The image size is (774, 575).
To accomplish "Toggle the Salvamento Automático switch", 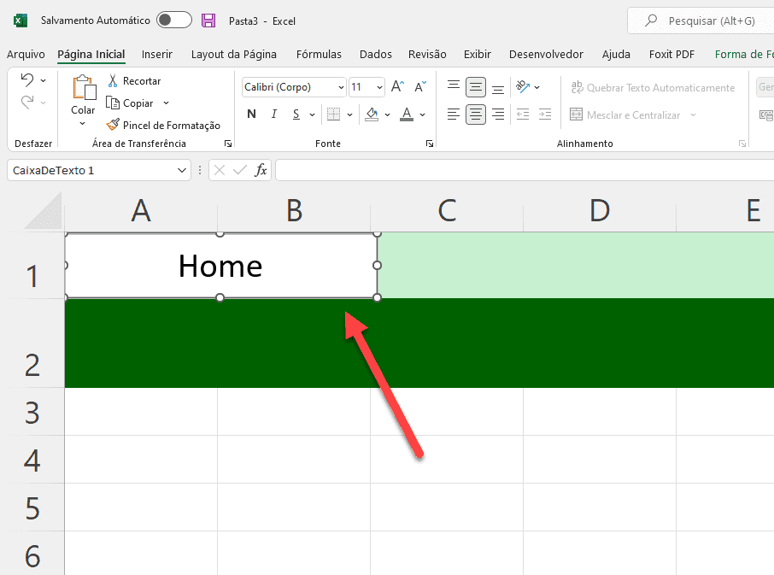I will (171, 21).
